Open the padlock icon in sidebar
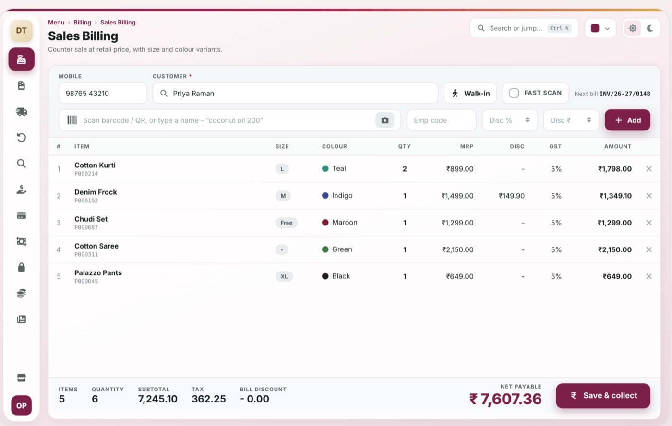This screenshot has width=672, height=426. 21,267
